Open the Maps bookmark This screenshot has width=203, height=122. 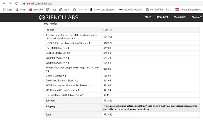tap(51, 10)
